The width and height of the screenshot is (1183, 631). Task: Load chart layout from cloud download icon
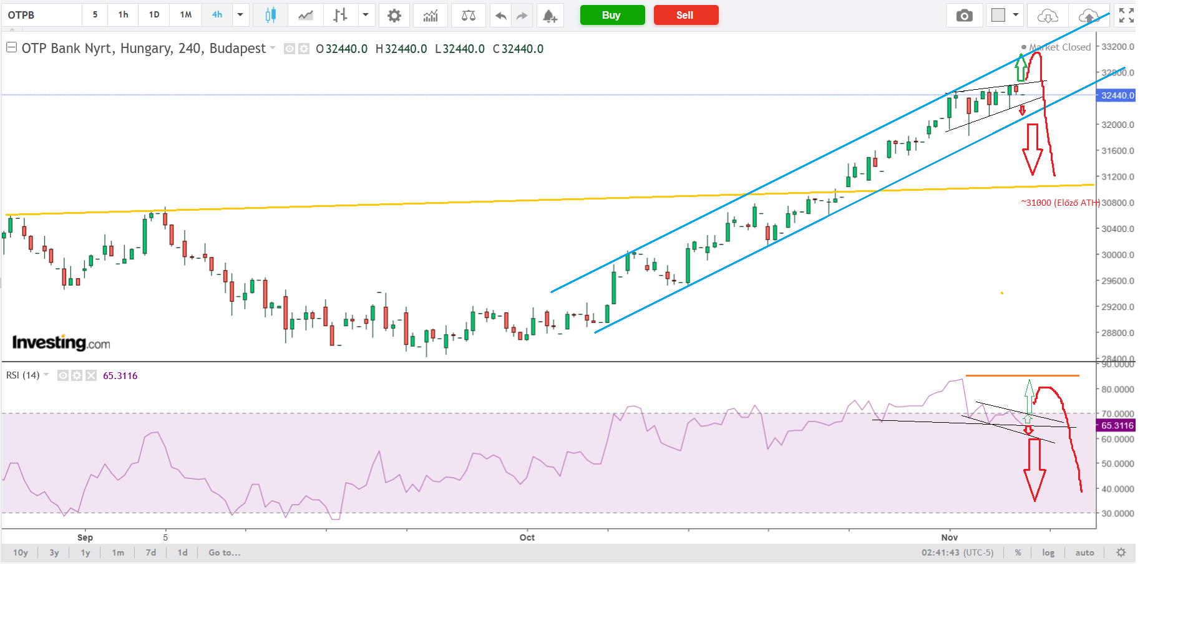tap(1048, 16)
